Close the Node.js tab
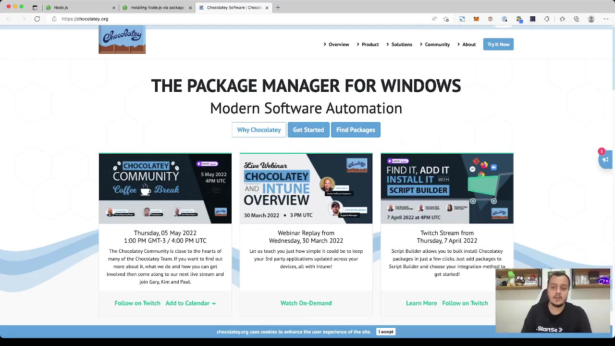The height and width of the screenshot is (346, 615). coord(114,8)
